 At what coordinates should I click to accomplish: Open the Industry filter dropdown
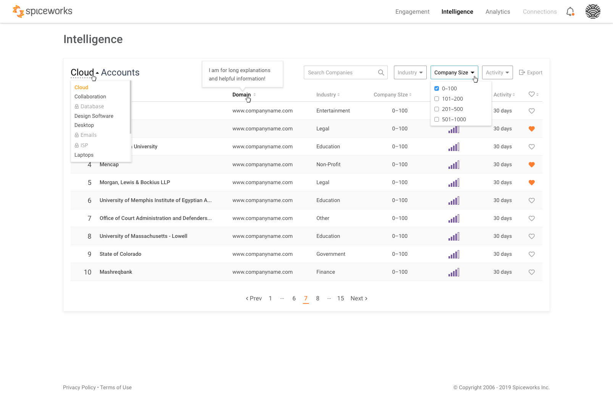(410, 72)
